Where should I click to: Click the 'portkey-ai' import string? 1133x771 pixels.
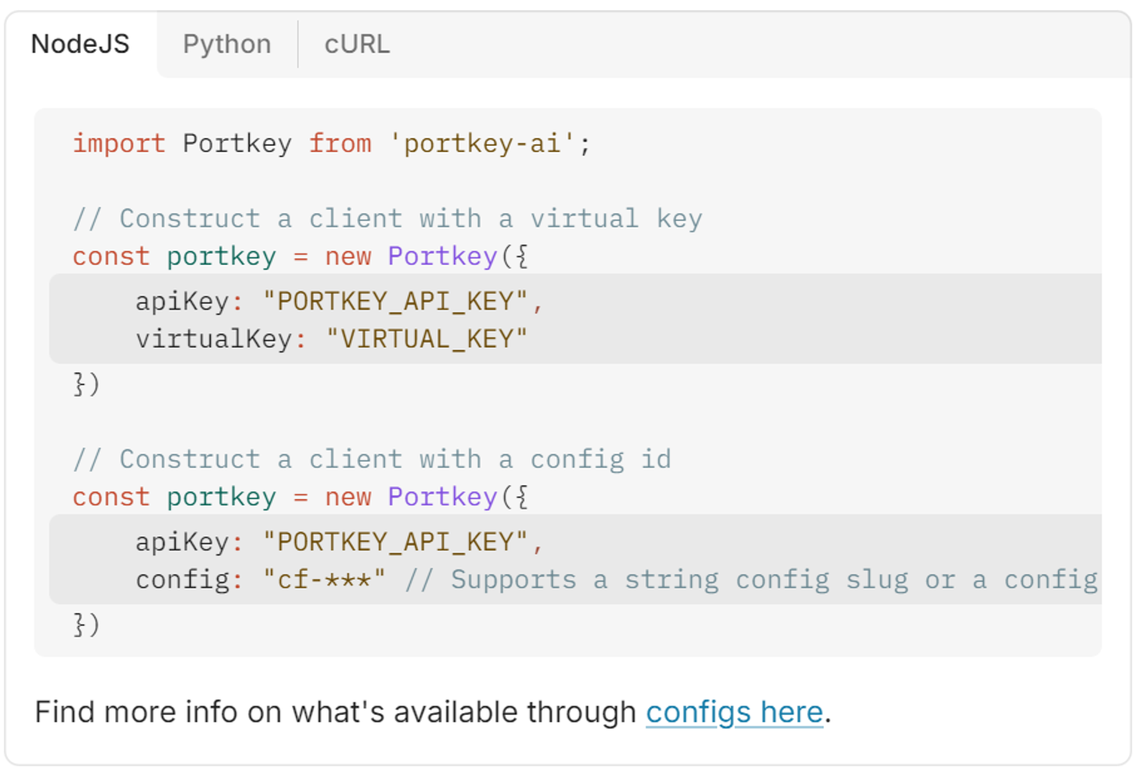(483, 143)
